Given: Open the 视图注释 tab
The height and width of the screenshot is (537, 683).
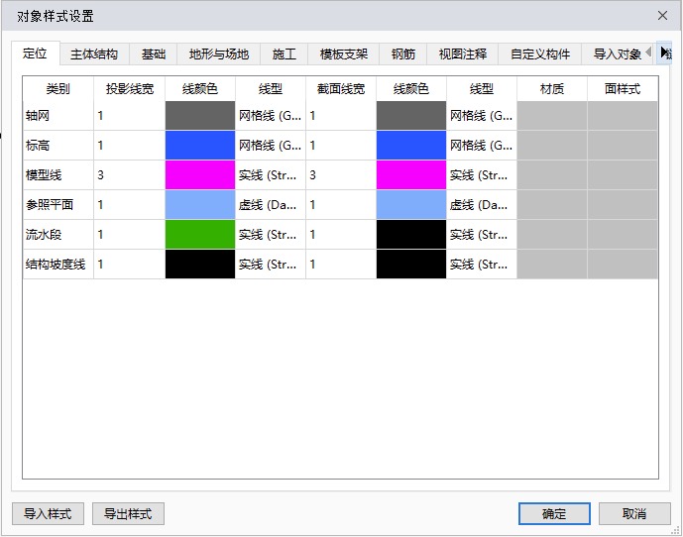Looking at the screenshot, I should pyautogui.click(x=463, y=54).
